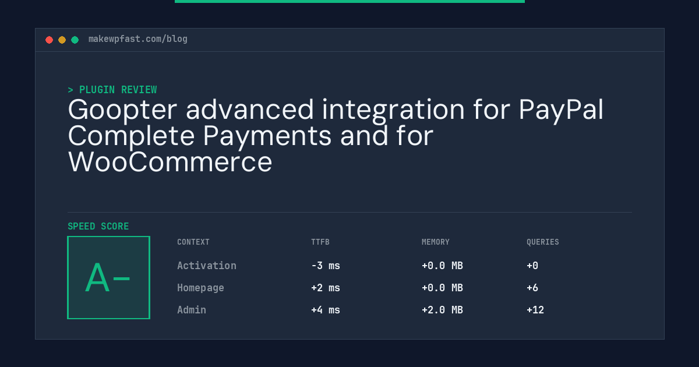Click the +12 Admin queries value

coord(535,310)
